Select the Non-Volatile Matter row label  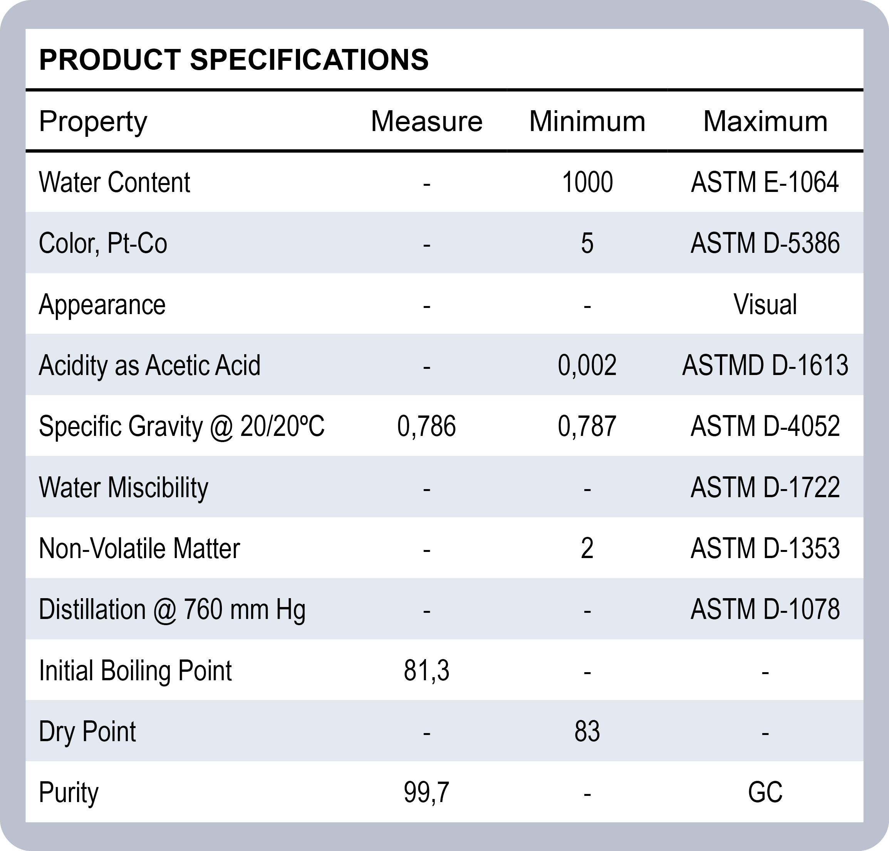139,548
